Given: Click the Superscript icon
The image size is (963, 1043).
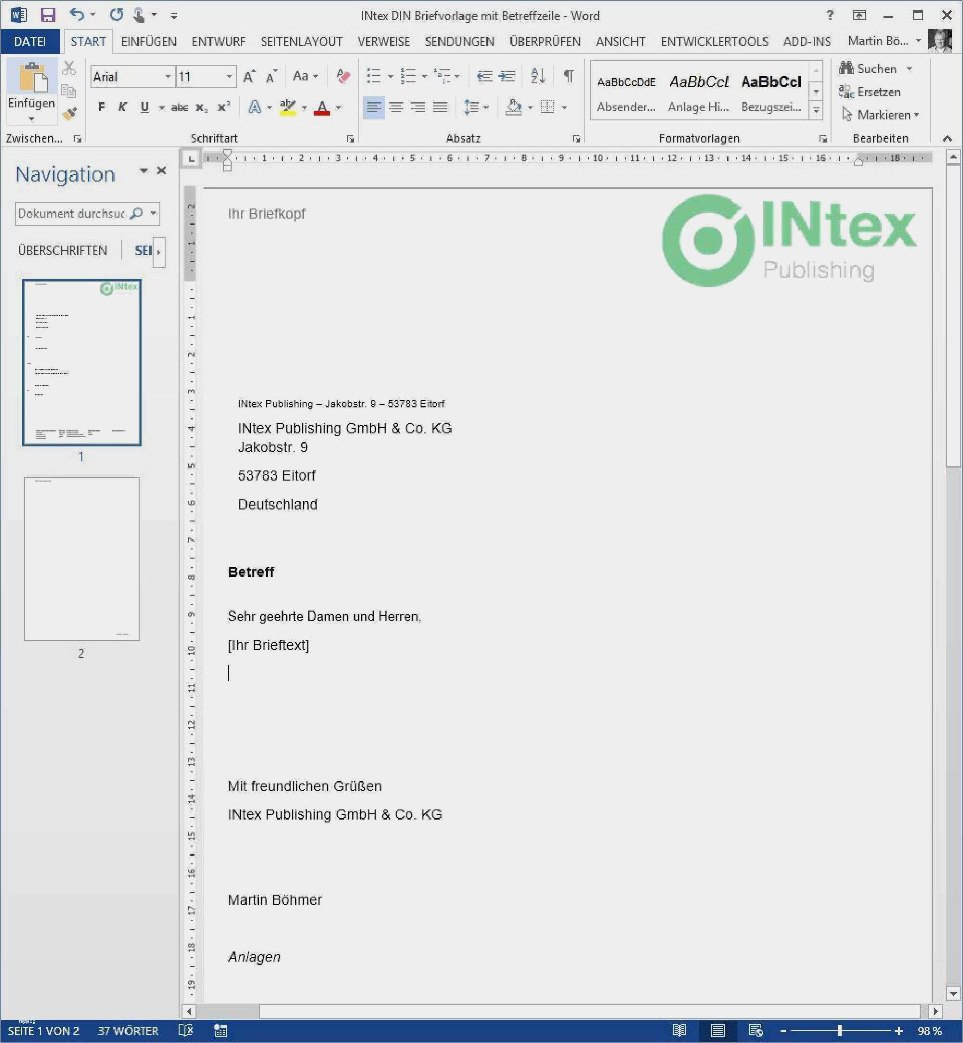Looking at the screenshot, I should click(223, 107).
